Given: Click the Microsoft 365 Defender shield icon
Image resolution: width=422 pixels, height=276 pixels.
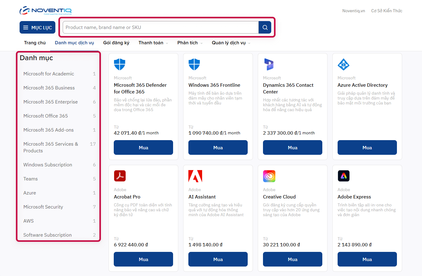Looking at the screenshot, I should tap(120, 64).
